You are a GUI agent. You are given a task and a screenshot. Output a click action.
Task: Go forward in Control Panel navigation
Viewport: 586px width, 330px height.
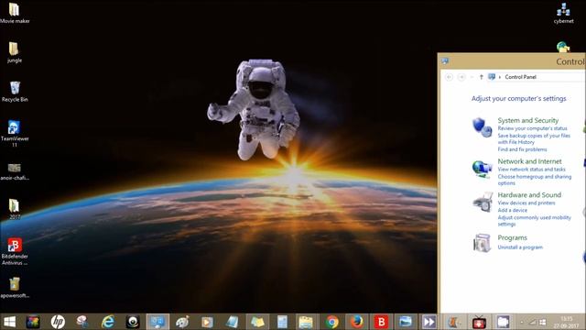coord(461,77)
